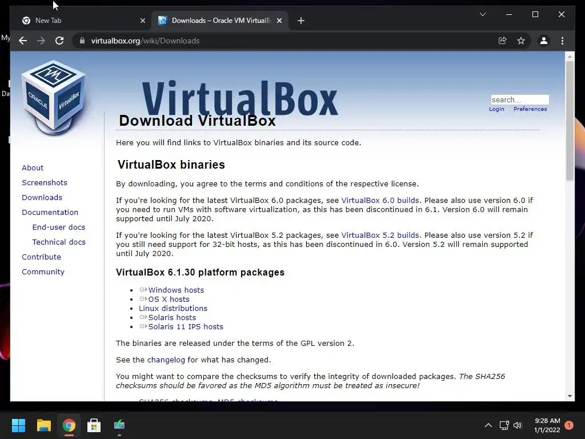Bookmark this page with the star icon
Viewport: 585px width, 439px height.
point(521,41)
